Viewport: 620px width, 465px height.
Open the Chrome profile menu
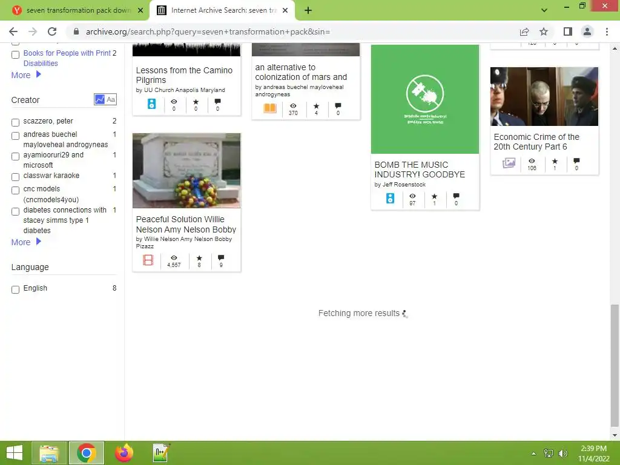click(x=587, y=31)
